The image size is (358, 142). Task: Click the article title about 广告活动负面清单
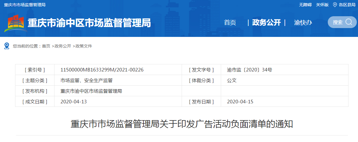[182, 124]
